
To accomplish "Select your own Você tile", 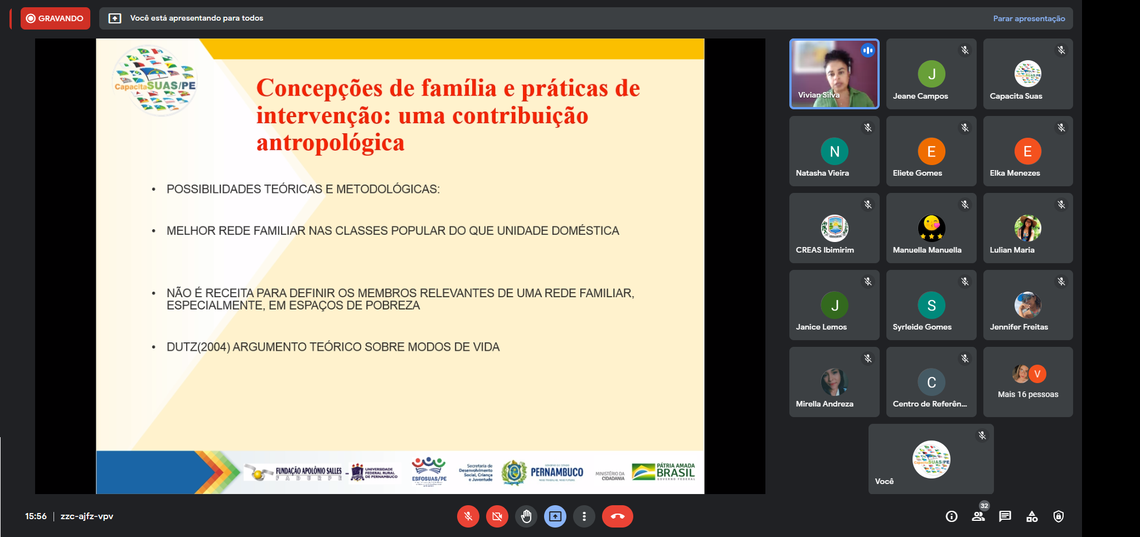I will 931,459.
